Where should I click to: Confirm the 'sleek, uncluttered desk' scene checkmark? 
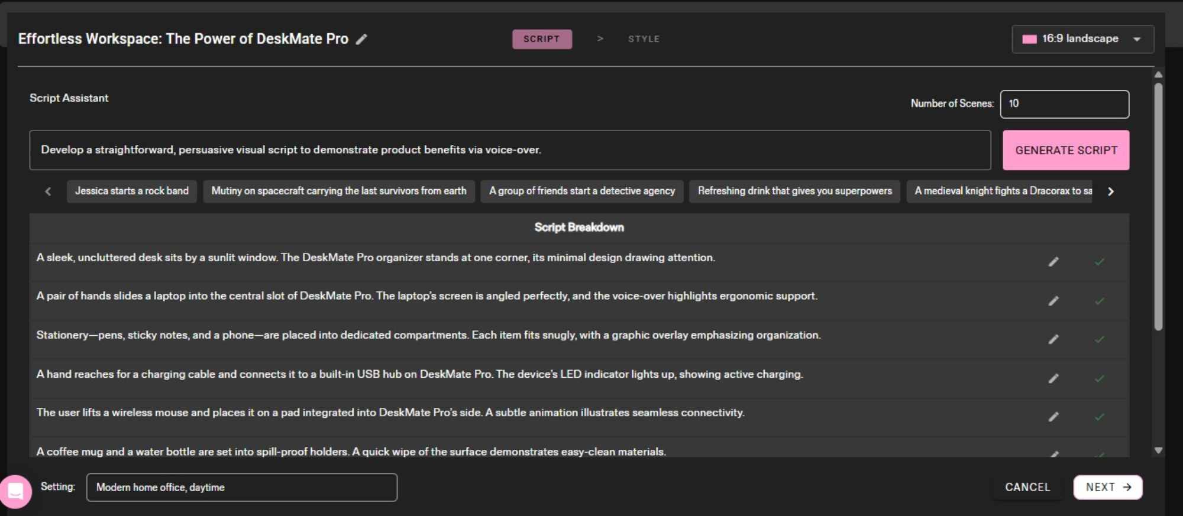tap(1100, 262)
